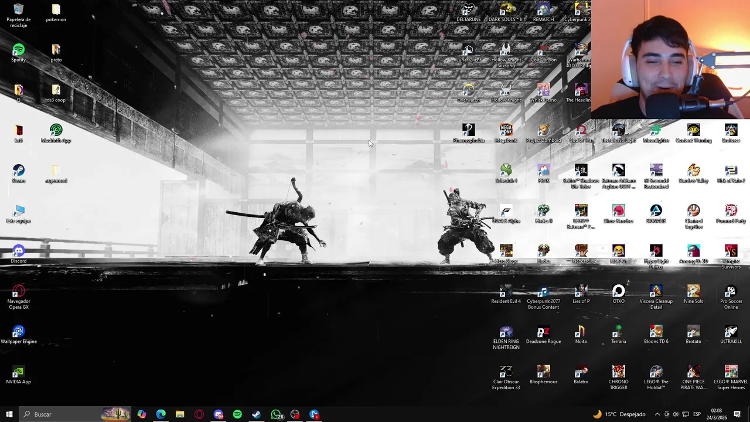Select the Hades II shortcut

pos(543,213)
